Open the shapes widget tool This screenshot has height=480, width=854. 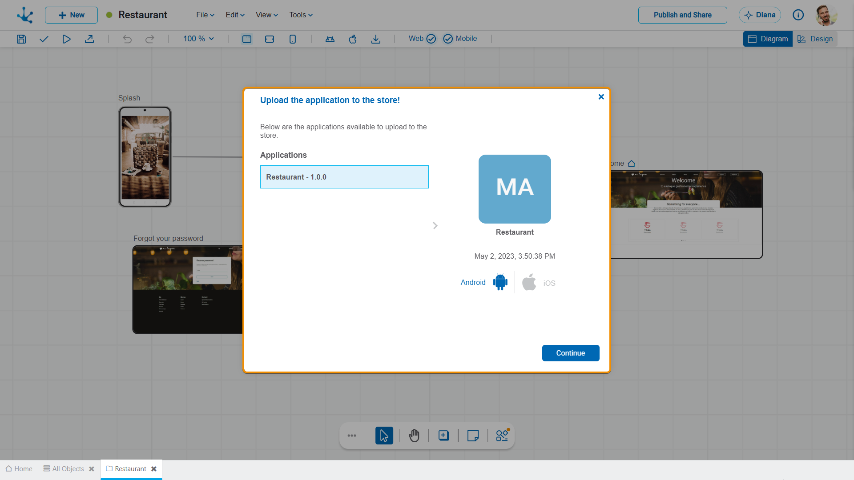503,435
